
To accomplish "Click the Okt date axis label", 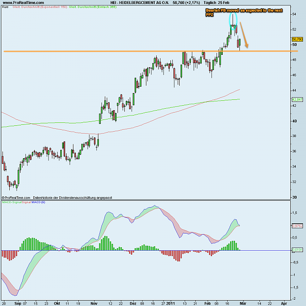I will click(57, 304).
